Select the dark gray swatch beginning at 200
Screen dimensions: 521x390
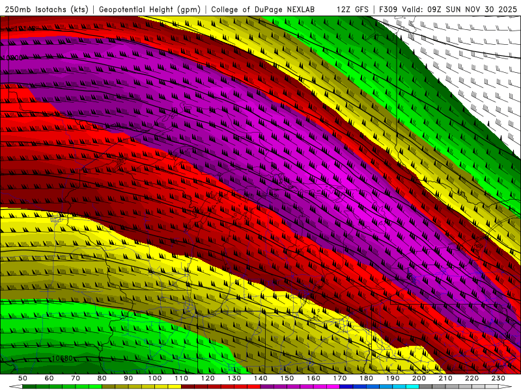426,387
